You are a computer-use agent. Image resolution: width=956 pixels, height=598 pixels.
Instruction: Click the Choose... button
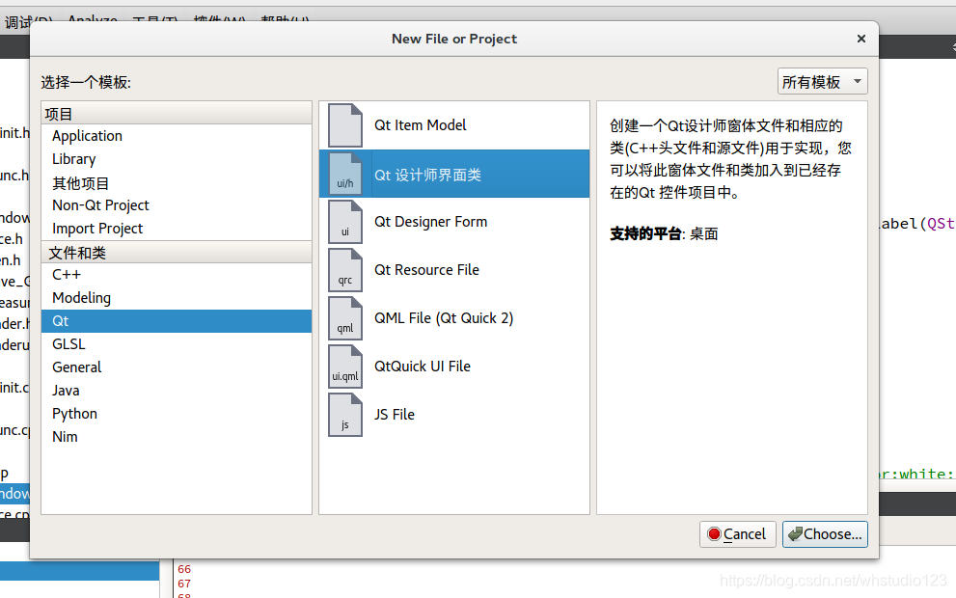coord(825,534)
